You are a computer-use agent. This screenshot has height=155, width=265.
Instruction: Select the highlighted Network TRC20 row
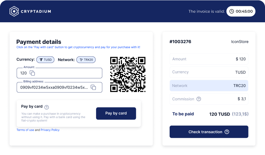click(x=209, y=86)
